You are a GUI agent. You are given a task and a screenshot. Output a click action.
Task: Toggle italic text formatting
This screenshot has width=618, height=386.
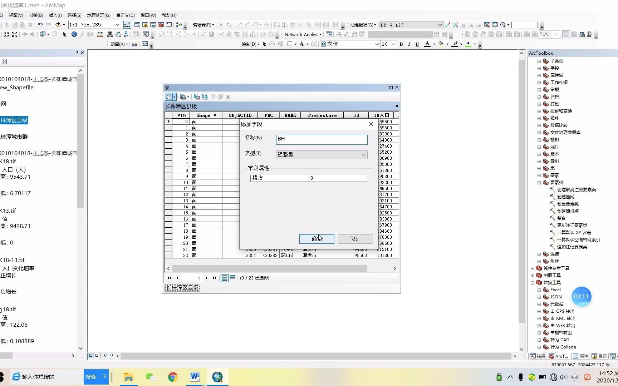[409, 44]
